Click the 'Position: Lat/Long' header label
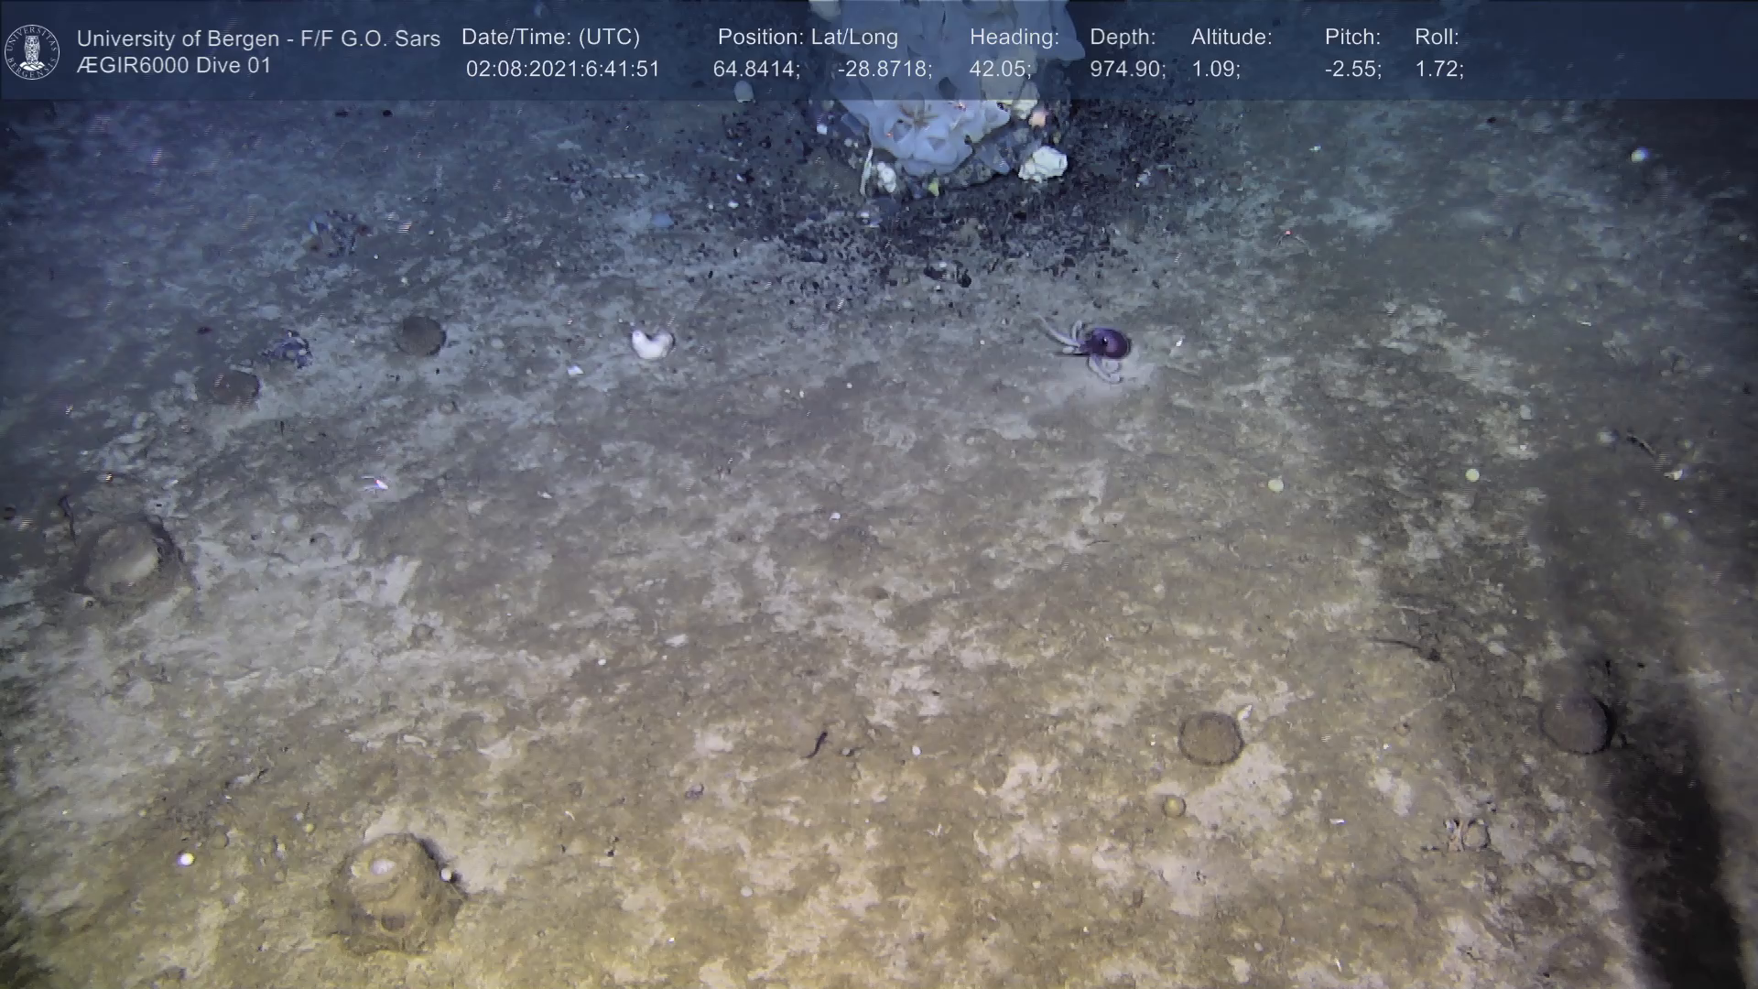The image size is (1758, 989). pos(807,38)
